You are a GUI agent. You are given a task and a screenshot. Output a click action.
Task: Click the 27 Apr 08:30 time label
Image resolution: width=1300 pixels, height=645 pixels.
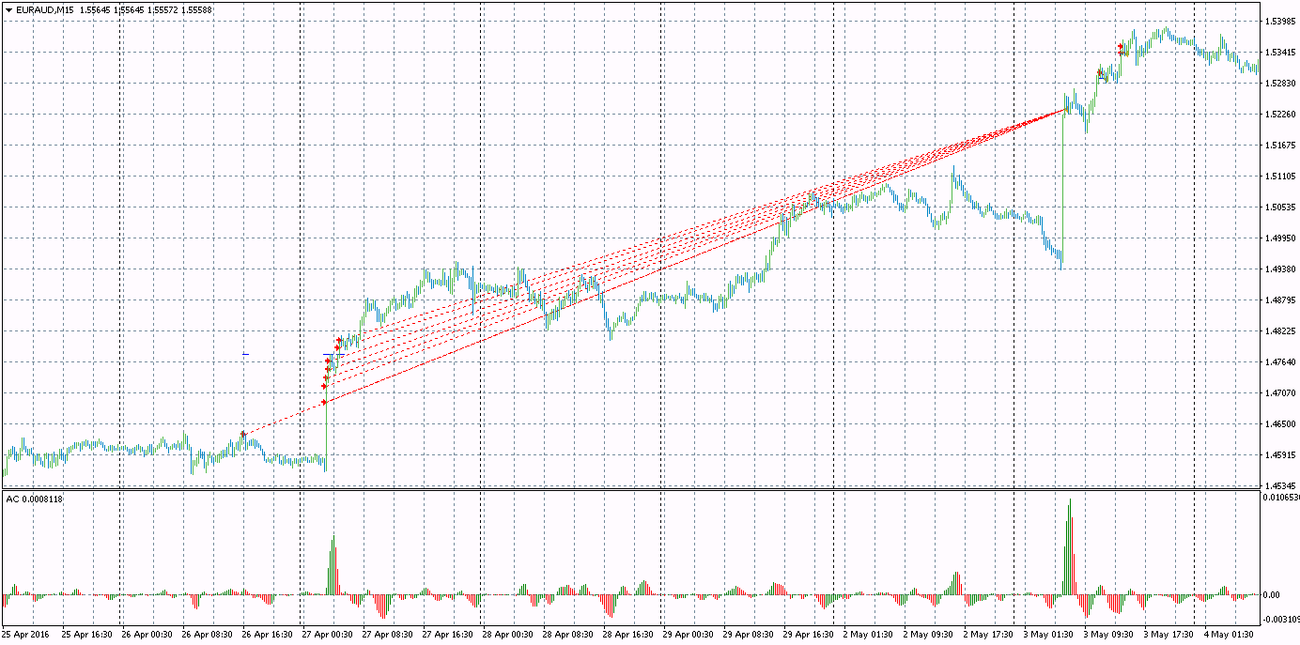coord(387,635)
